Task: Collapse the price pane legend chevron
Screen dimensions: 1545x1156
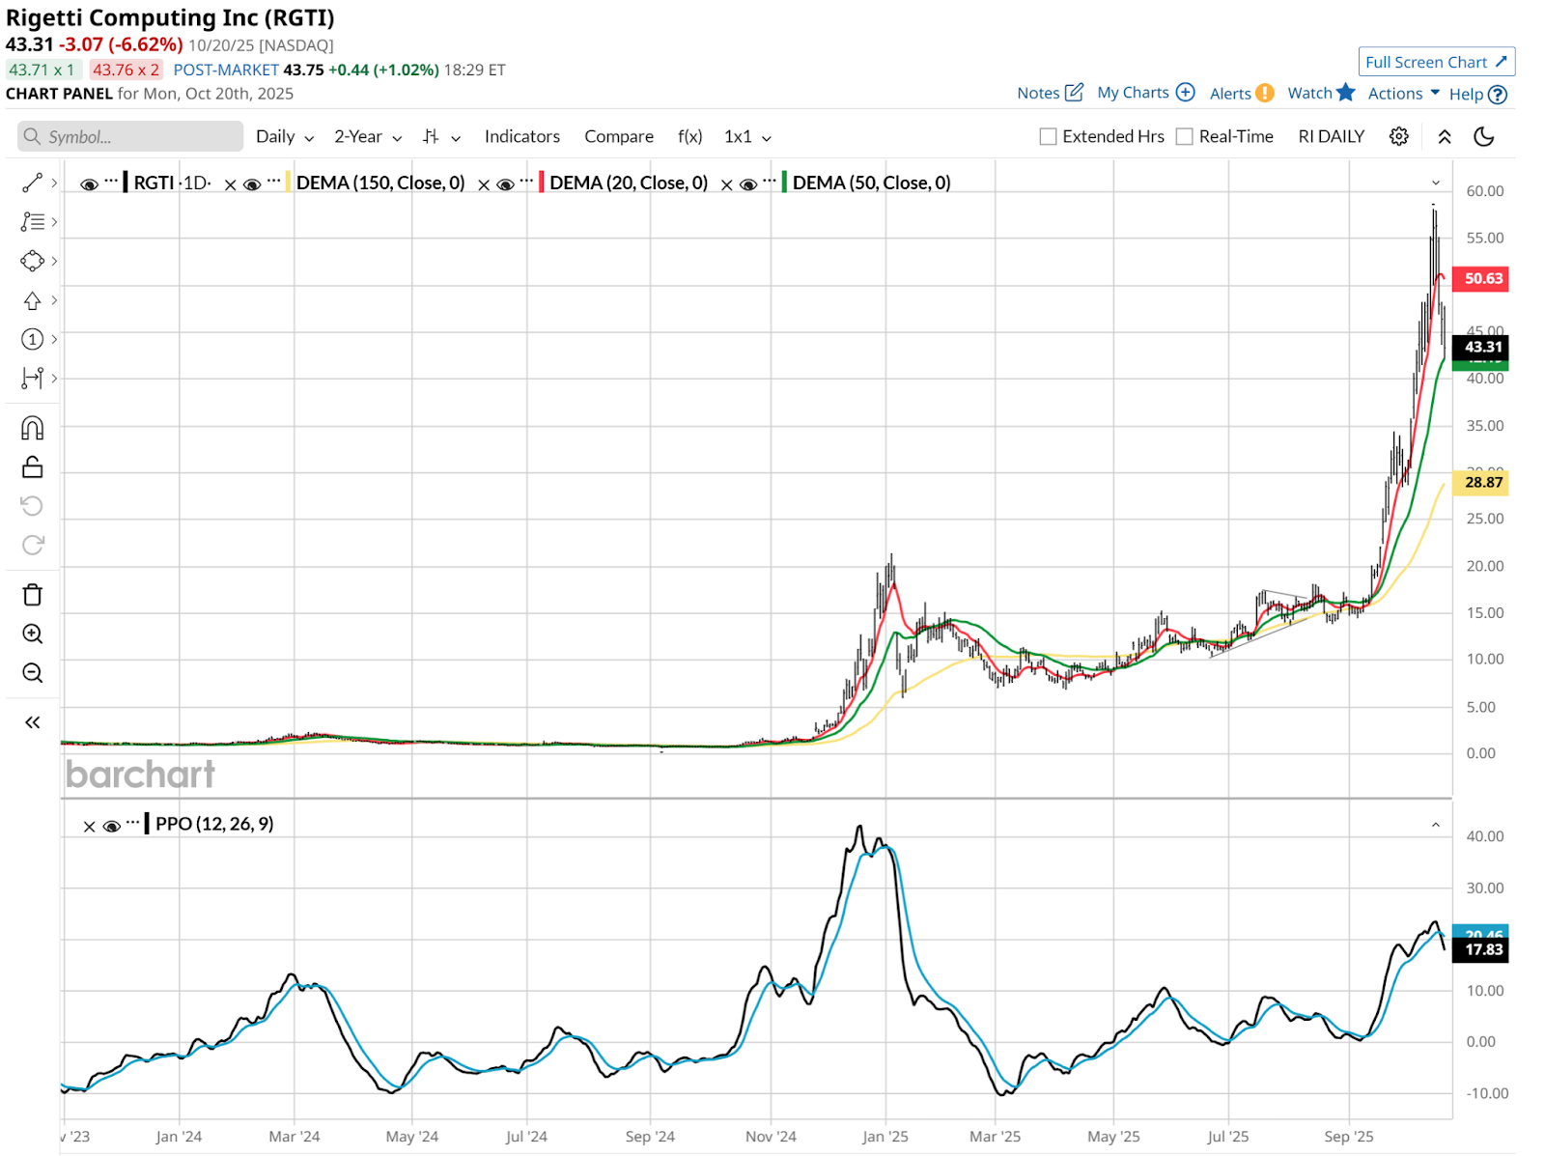Action: pyautogui.click(x=1436, y=183)
